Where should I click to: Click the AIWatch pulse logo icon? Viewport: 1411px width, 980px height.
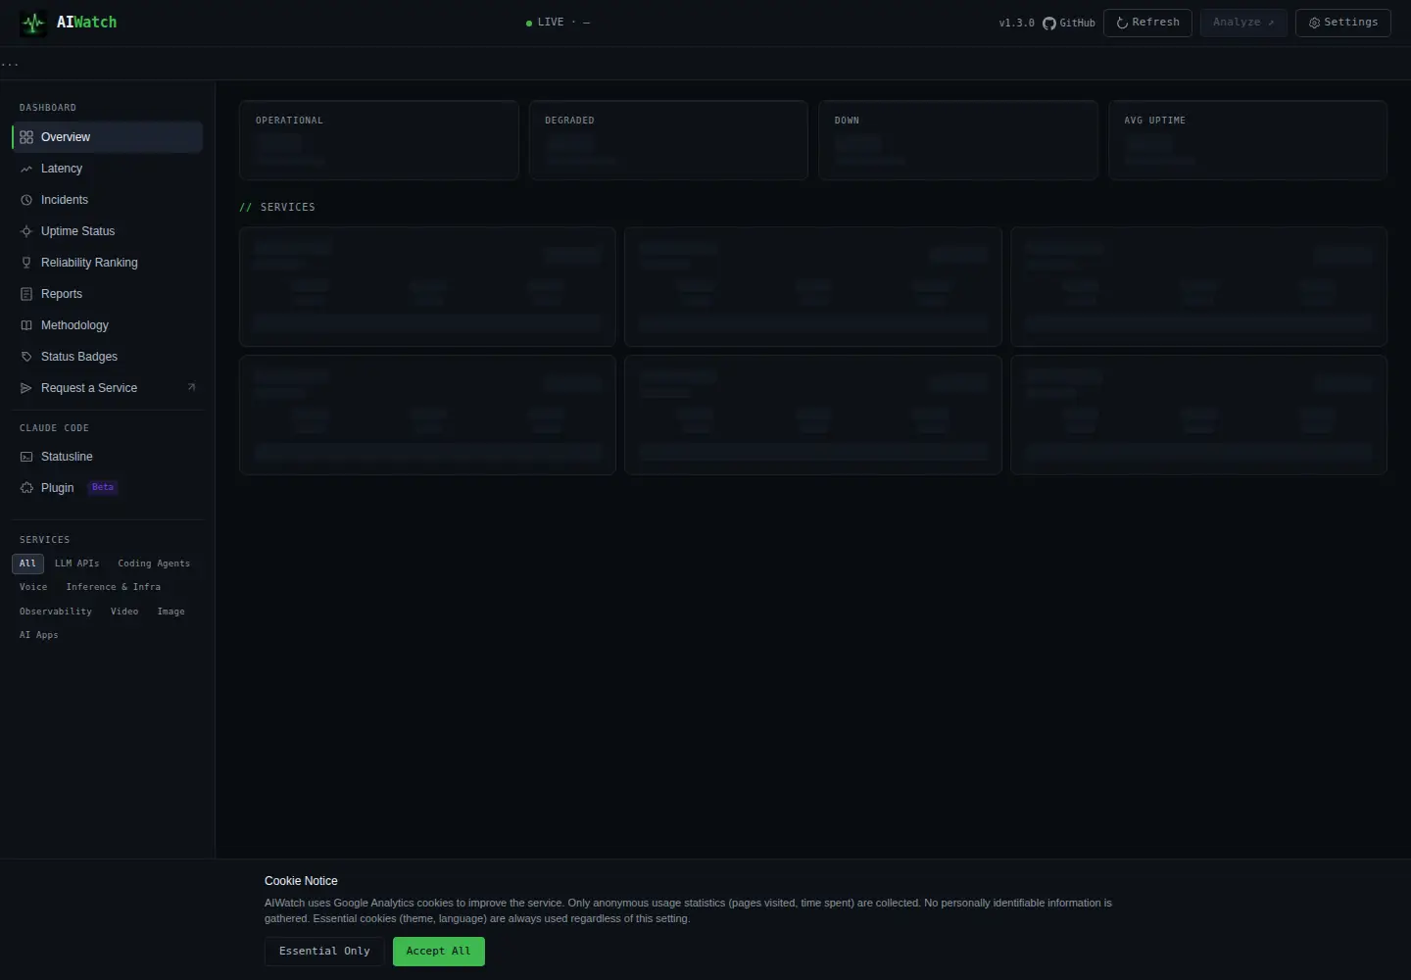pyautogui.click(x=33, y=23)
